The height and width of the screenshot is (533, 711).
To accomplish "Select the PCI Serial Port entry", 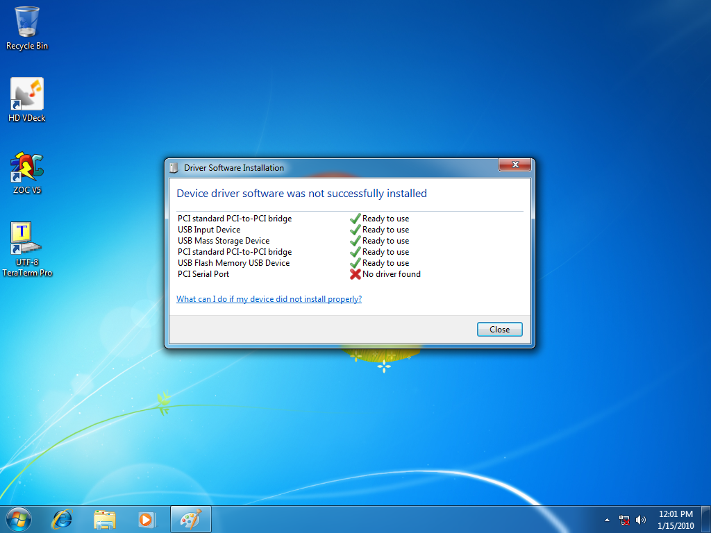I will tap(203, 274).
